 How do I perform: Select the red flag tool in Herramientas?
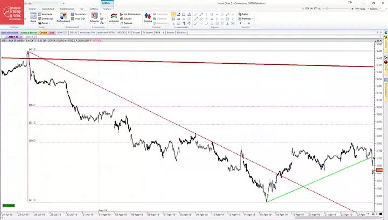184,23
